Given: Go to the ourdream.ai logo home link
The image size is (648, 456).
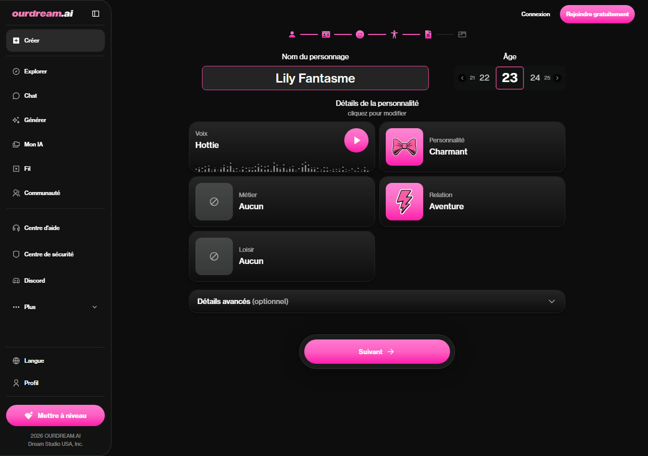Looking at the screenshot, I should point(43,14).
